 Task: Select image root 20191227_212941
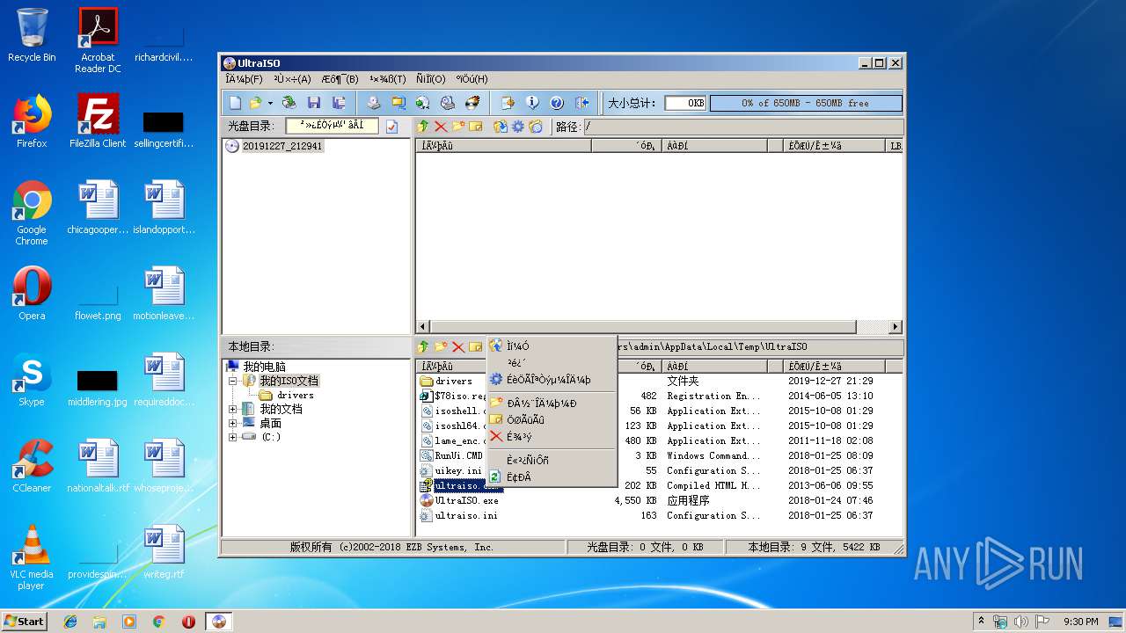[282, 146]
